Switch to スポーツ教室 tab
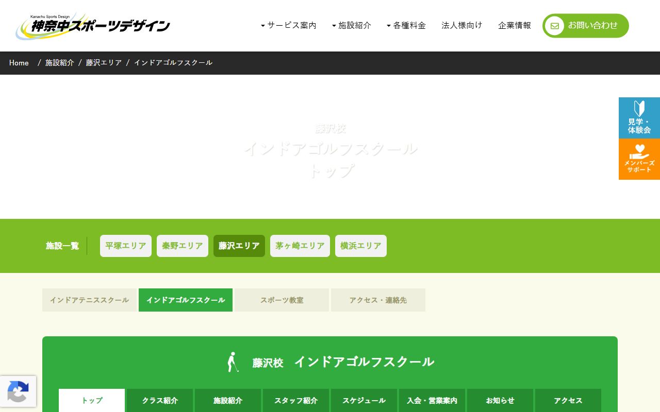Image resolution: width=660 pixels, height=412 pixels. coord(282,300)
